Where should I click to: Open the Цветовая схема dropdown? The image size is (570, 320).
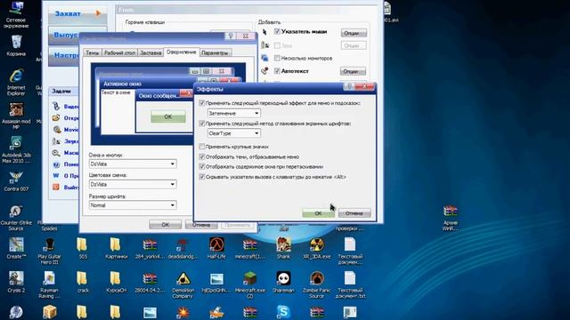tap(133, 184)
